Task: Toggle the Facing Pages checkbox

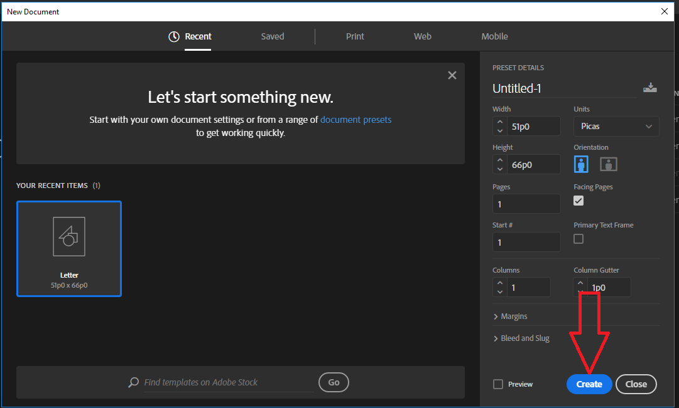Action: coord(579,201)
